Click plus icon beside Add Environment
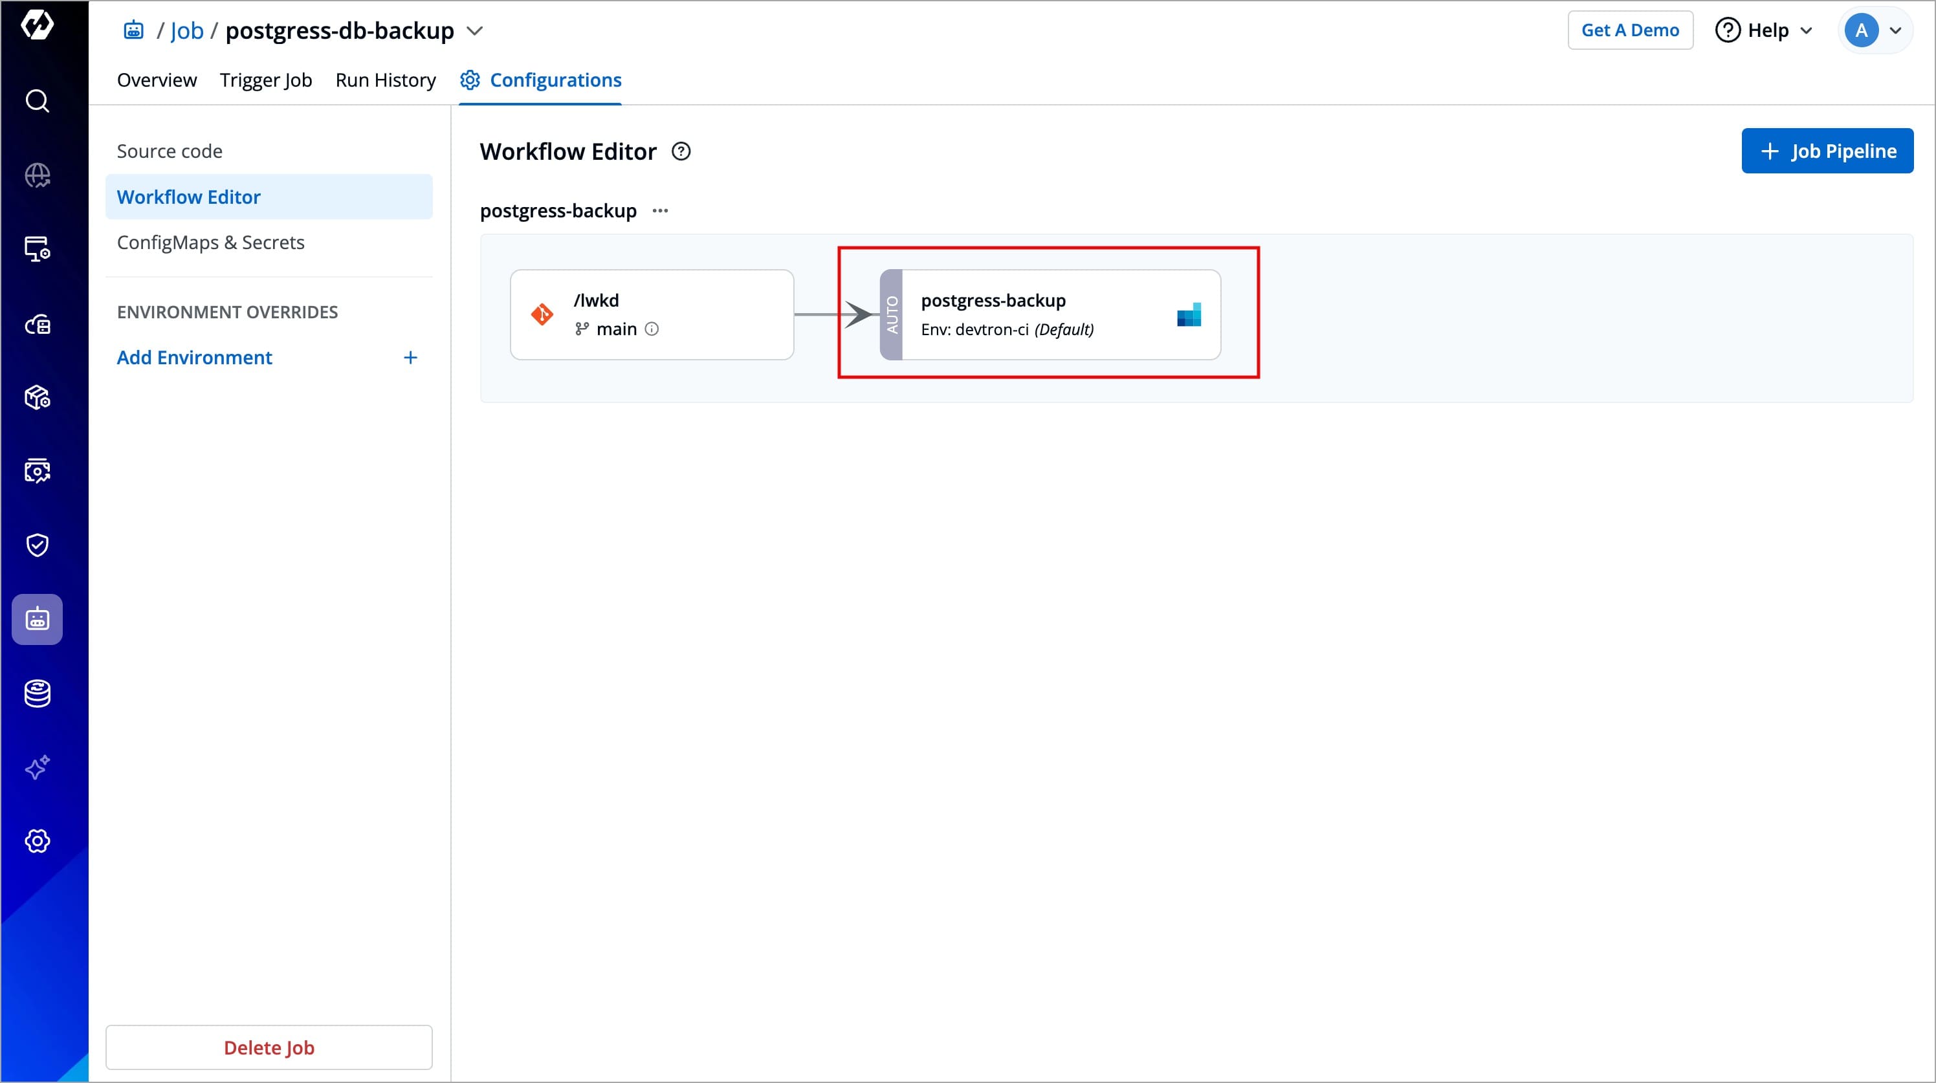 410,358
